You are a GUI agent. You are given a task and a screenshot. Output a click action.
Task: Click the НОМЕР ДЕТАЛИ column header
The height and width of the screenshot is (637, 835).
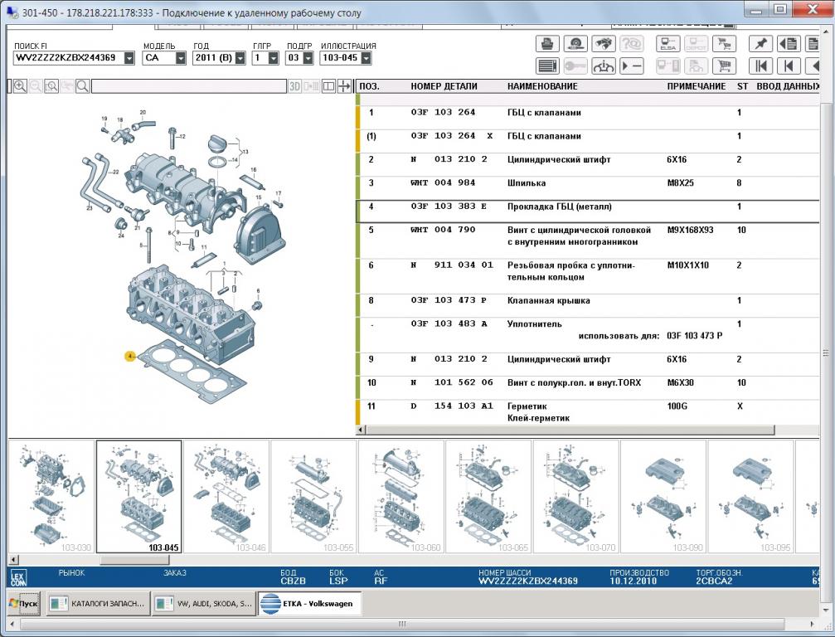(444, 86)
